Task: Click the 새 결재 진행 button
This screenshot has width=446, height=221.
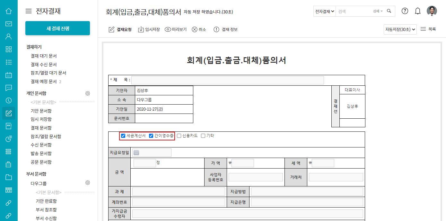Action: (57, 28)
